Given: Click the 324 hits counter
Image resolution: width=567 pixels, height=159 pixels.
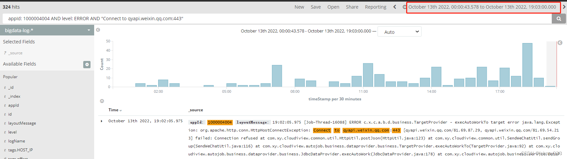Looking at the screenshot, I should (x=11, y=7).
